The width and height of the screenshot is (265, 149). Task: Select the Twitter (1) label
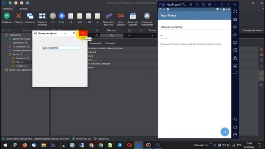click(21, 66)
